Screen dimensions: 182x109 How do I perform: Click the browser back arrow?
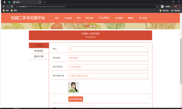4,7
